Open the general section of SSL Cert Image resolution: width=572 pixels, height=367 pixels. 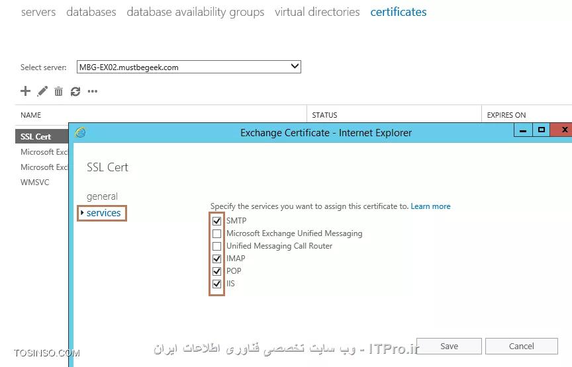click(102, 196)
